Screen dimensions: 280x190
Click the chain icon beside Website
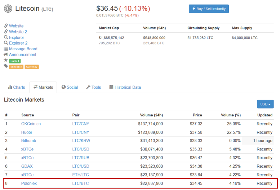click(6, 26)
